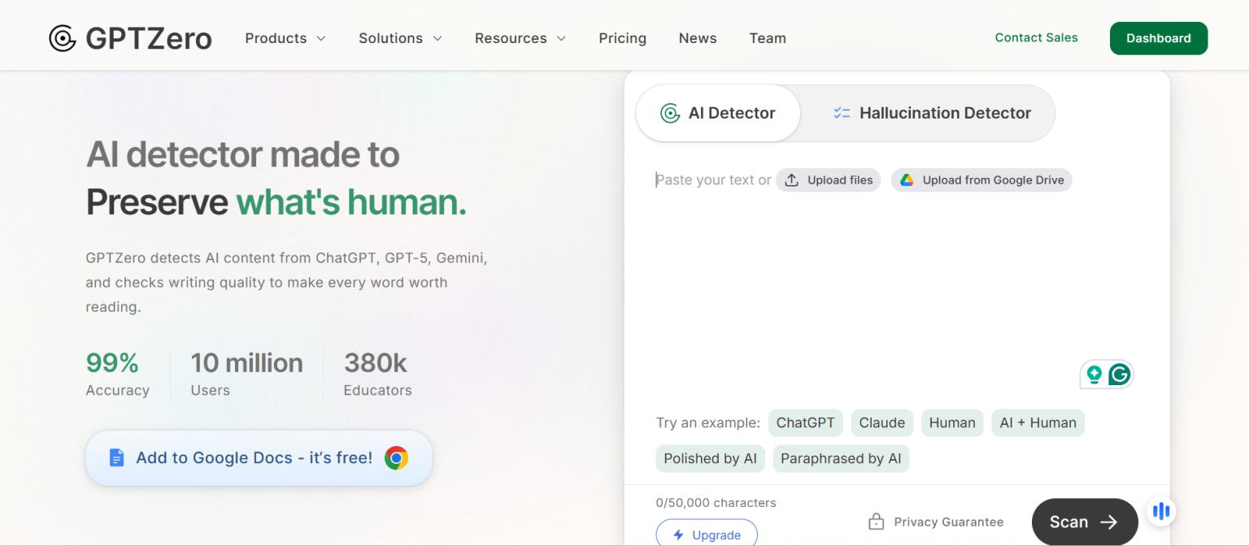This screenshot has width=1249, height=546.
Task: Click Upload from Google Drive button
Action: [x=981, y=180]
